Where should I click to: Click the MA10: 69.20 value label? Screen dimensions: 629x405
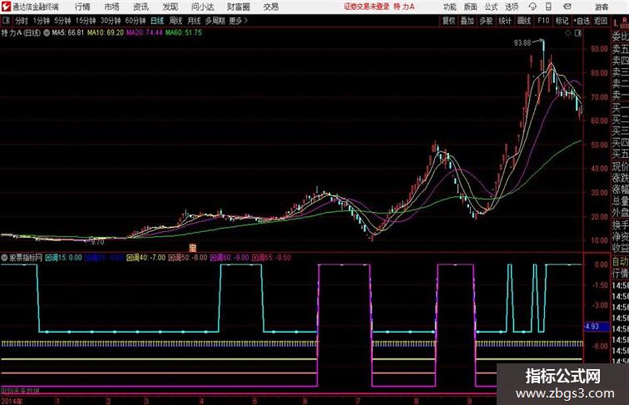106,33
